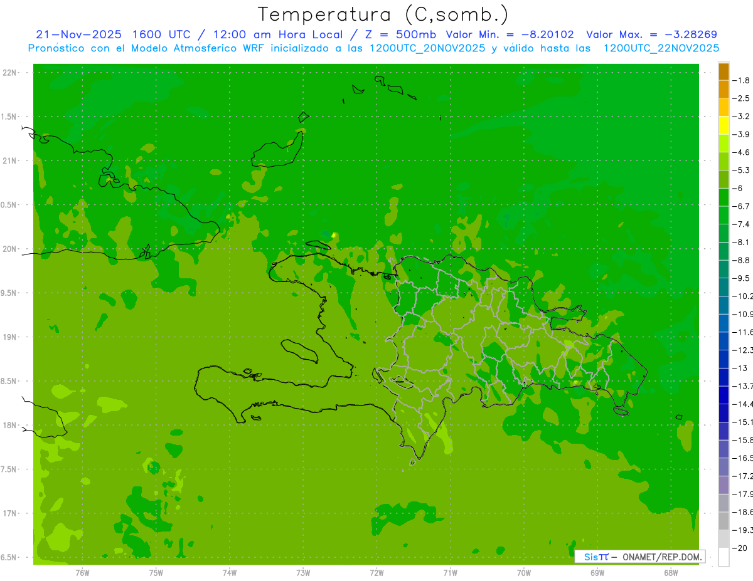Click the '69W' longitude axis label
This screenshot has height=581, width=753.
click(597, 573)
